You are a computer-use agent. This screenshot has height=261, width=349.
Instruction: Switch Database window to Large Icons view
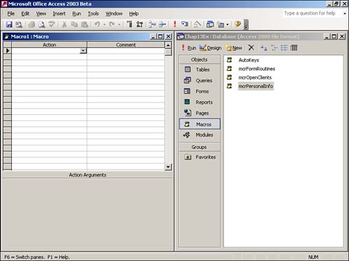tap(264, 48)
